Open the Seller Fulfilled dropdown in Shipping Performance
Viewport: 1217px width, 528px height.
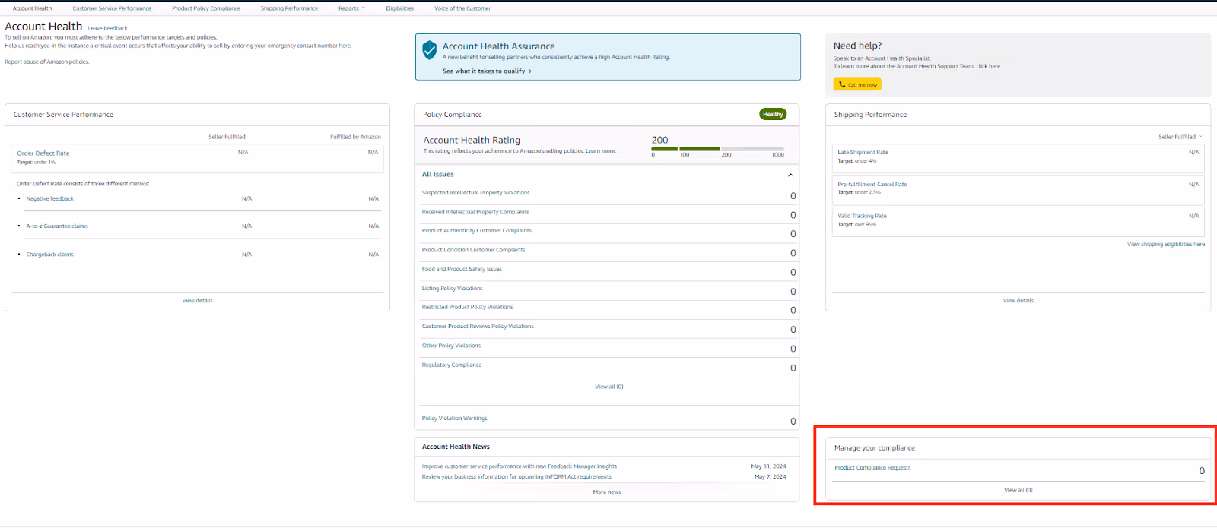(1180, 137)
